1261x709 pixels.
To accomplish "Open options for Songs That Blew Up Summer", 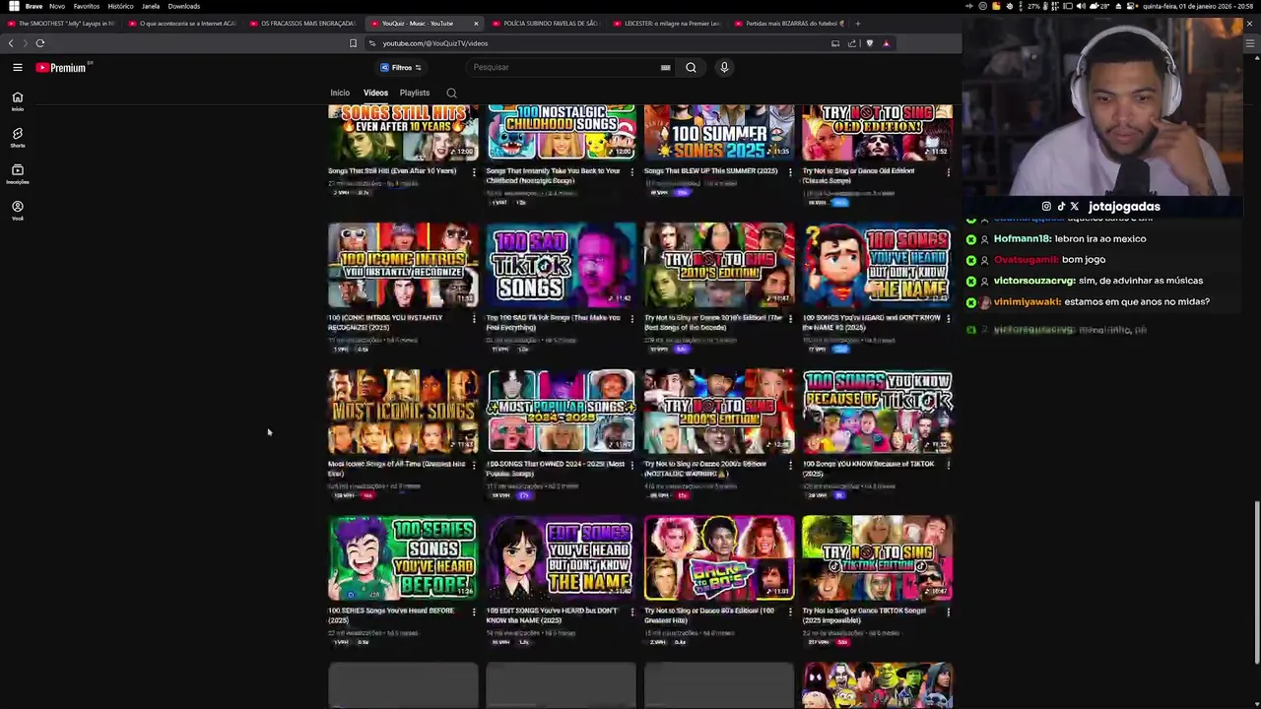I will click(790, 172).
